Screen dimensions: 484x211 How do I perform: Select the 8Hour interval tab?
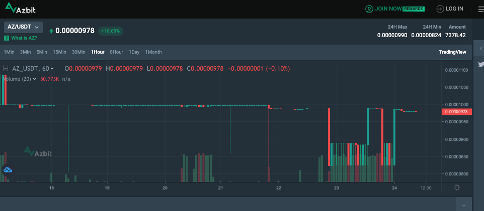click(116, 52)
